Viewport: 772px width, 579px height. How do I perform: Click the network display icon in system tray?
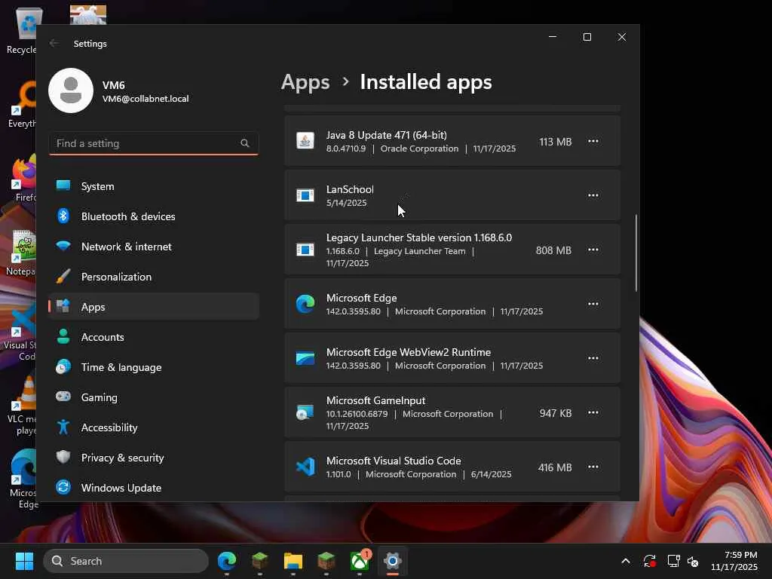tap(673, 561)
